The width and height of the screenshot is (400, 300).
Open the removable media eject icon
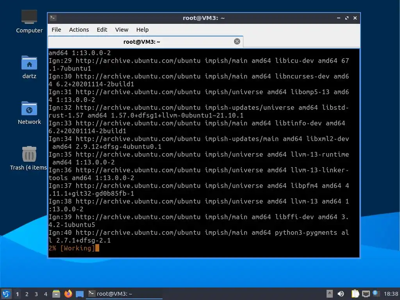[x=330, y=294]
